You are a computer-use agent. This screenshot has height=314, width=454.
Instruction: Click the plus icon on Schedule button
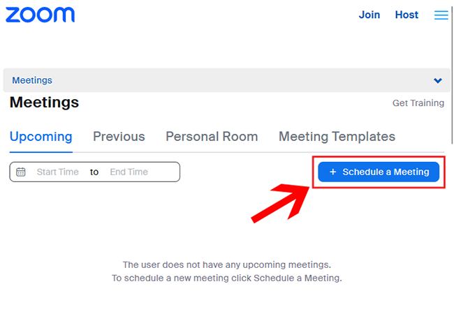tap(332, 172)
